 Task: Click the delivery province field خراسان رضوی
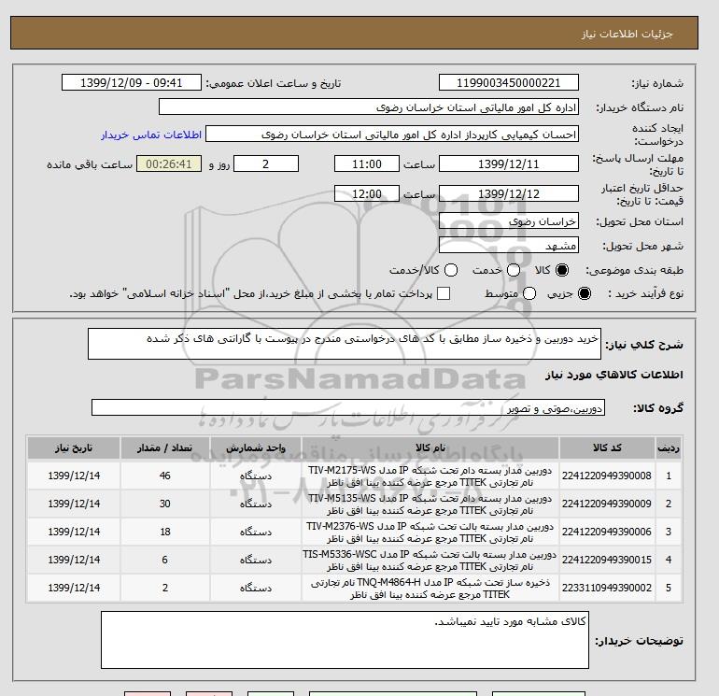click(509, 221)
